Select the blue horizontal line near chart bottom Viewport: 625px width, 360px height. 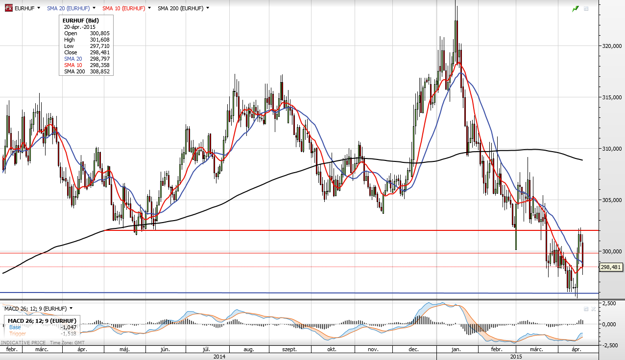pyautogui.click(x=299, y=292)
